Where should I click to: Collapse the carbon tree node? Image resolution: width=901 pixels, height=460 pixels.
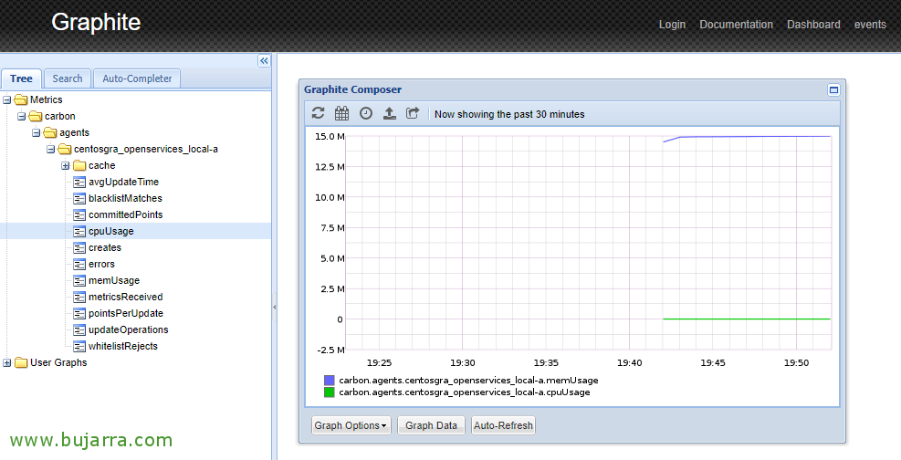coord(21,117)
